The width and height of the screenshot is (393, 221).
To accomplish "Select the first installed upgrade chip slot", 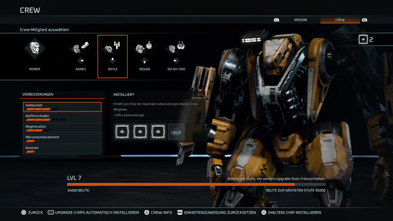I will pos(122,131).
